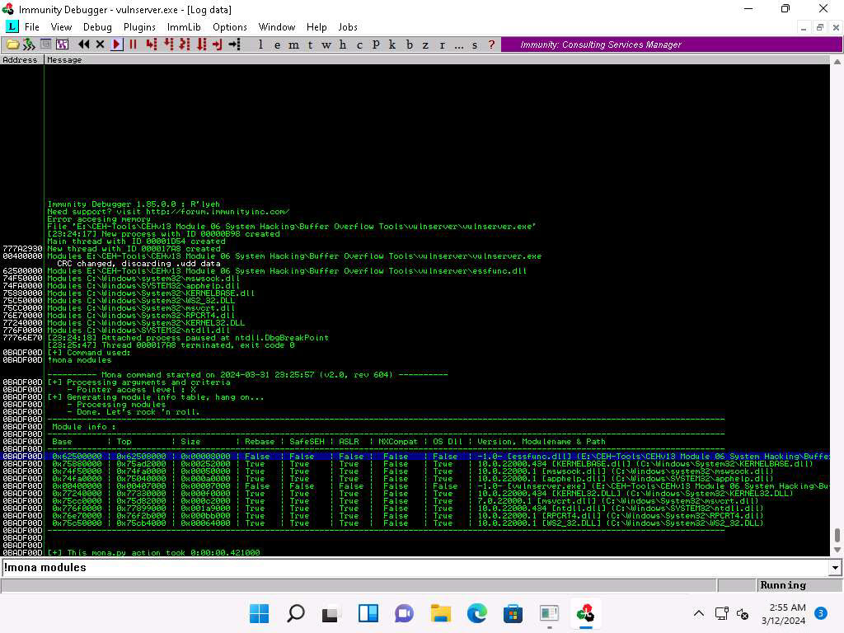Screen dimensions: 844x633
Task: Click the Step into icon
Action: tap(151, 45)
